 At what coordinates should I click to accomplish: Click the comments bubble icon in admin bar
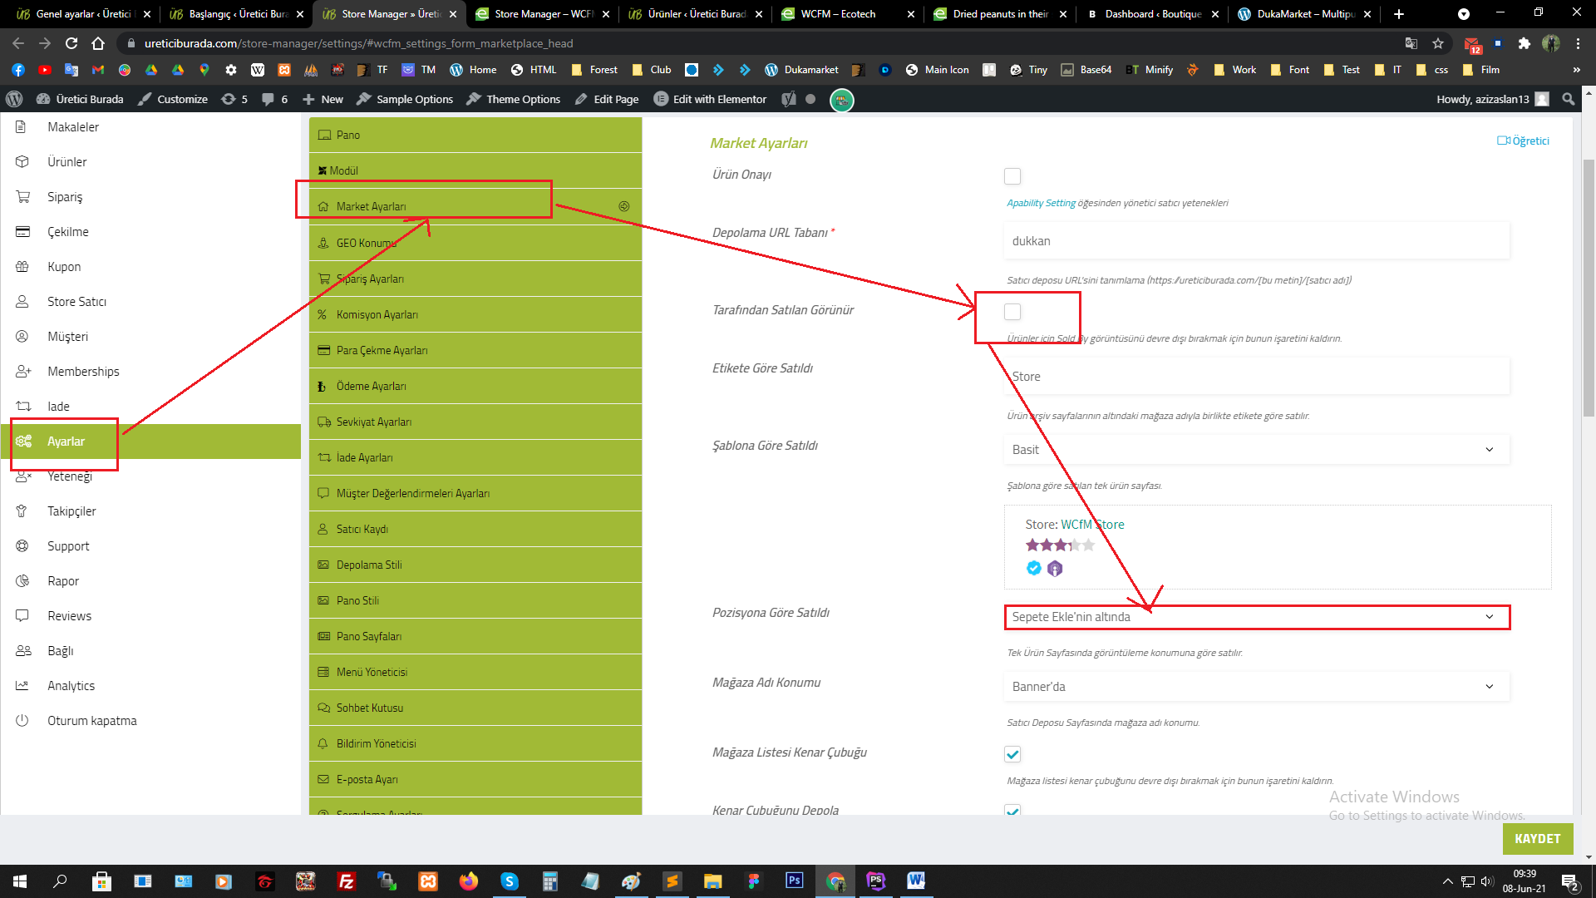268,99
